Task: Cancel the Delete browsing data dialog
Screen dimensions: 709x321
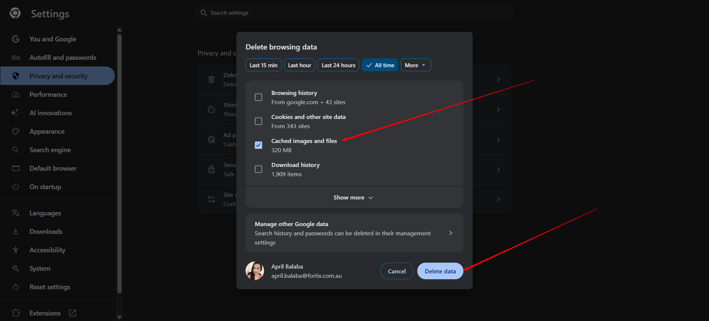Action: click(x=397, y=271)
